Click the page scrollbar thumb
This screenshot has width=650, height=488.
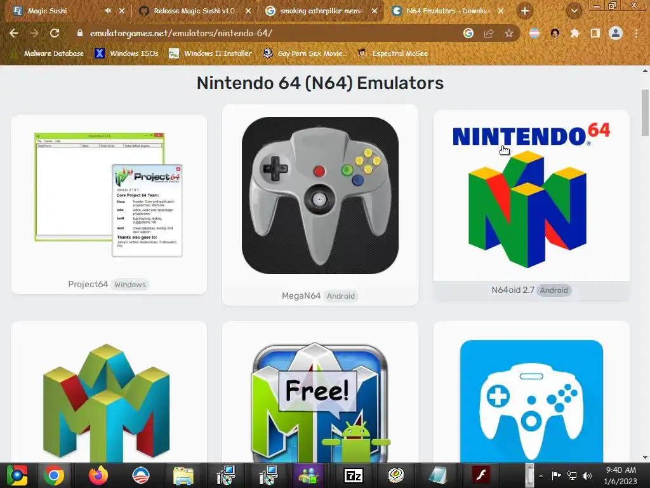645,112
